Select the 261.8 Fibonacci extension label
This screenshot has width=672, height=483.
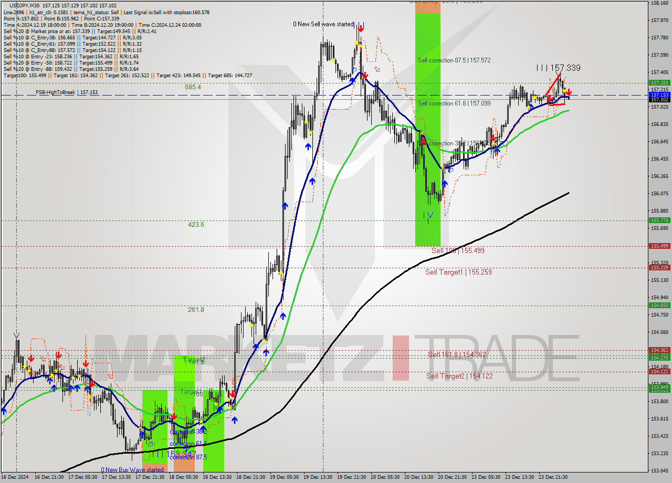196,310
